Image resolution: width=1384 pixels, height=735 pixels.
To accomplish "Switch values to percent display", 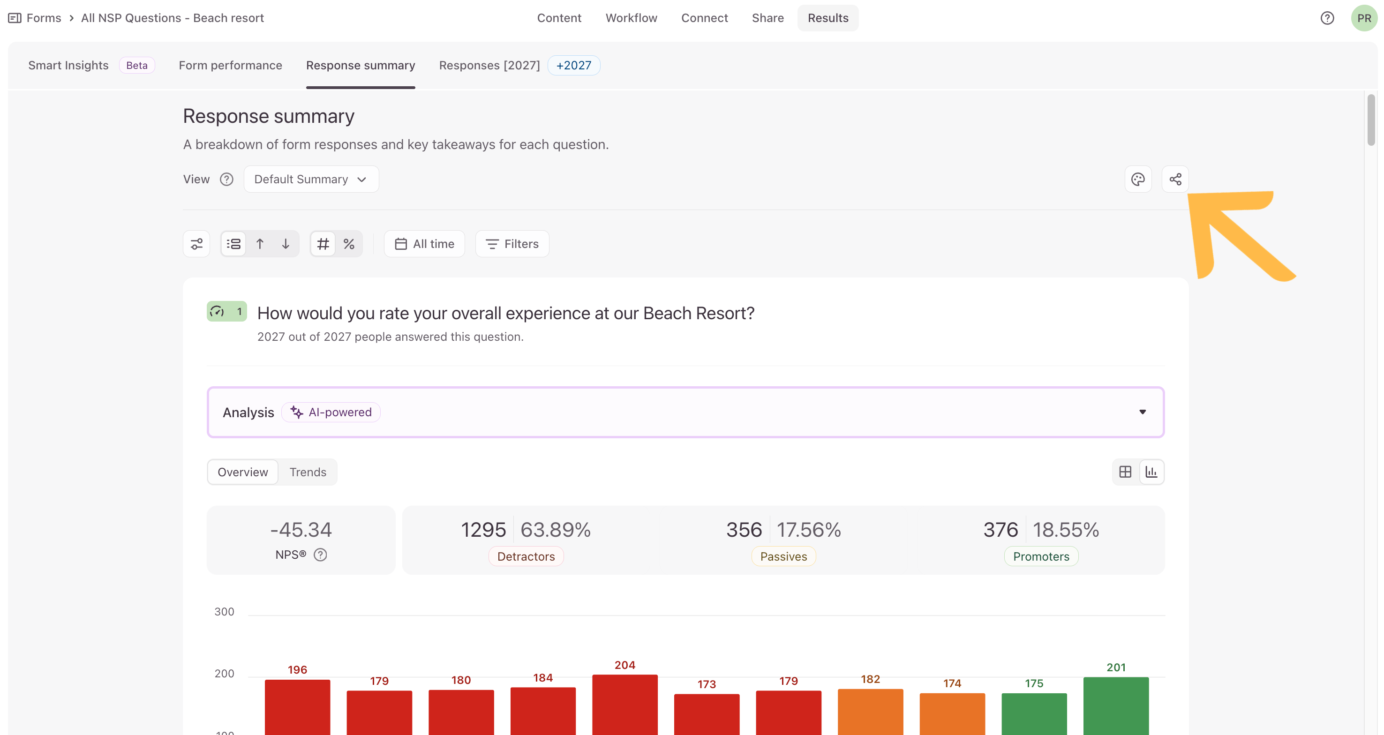I will click(349, 244).
